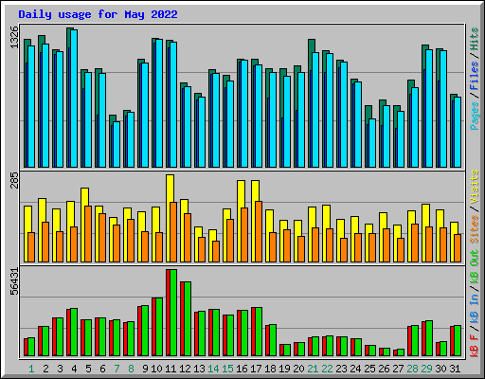Select day label 16 on the axis
The image size is (485, 379).
tap(242, 369)
